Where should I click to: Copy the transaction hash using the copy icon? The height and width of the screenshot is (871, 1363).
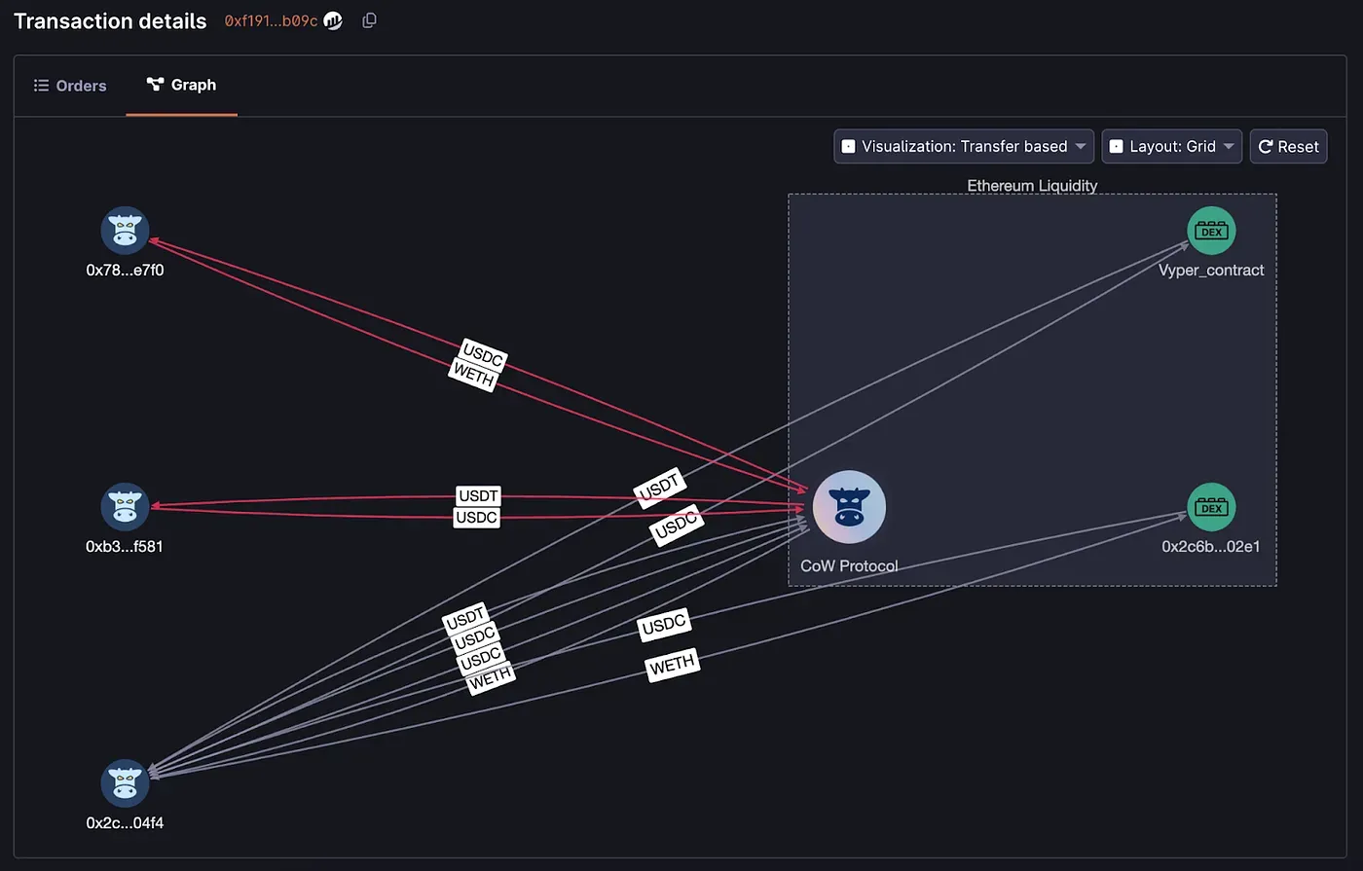tap(369, 19)
